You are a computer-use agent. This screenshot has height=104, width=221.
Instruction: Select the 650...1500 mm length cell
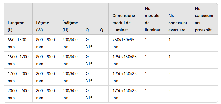[18, 43]
